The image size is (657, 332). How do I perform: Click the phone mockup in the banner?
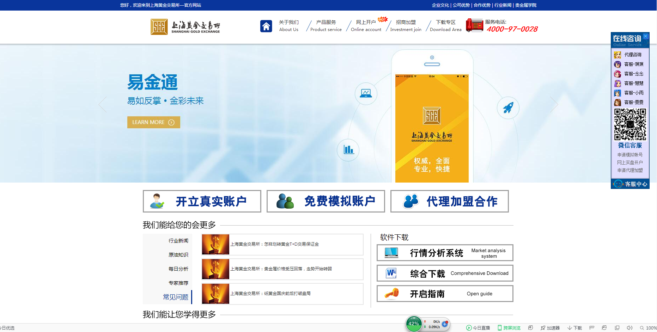coord(432,116)
